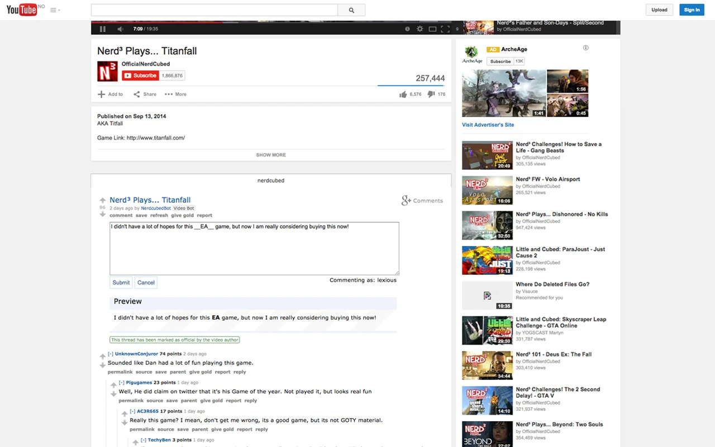Downvote UnknownConjuror's comment
Viewport: 715px width, 447px height.
click(x=103, y=365)
